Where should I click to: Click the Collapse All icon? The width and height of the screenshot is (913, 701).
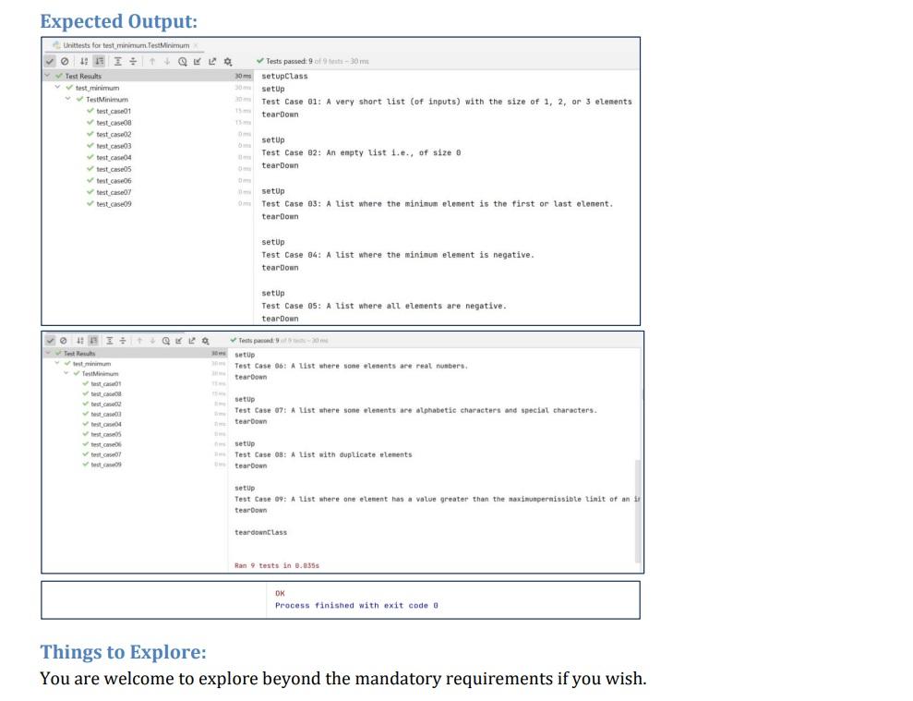tap(133, 61)
